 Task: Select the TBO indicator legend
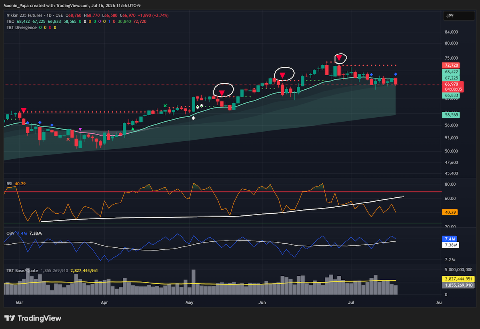pos(10,21)
